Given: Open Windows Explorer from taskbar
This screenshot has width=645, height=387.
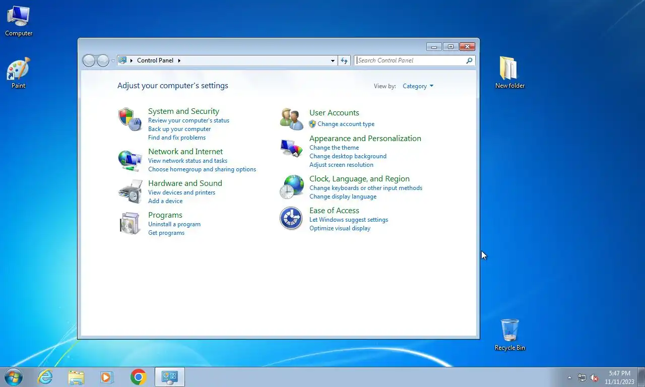Looking at the screenshot, I should click(x=76, y=377).
